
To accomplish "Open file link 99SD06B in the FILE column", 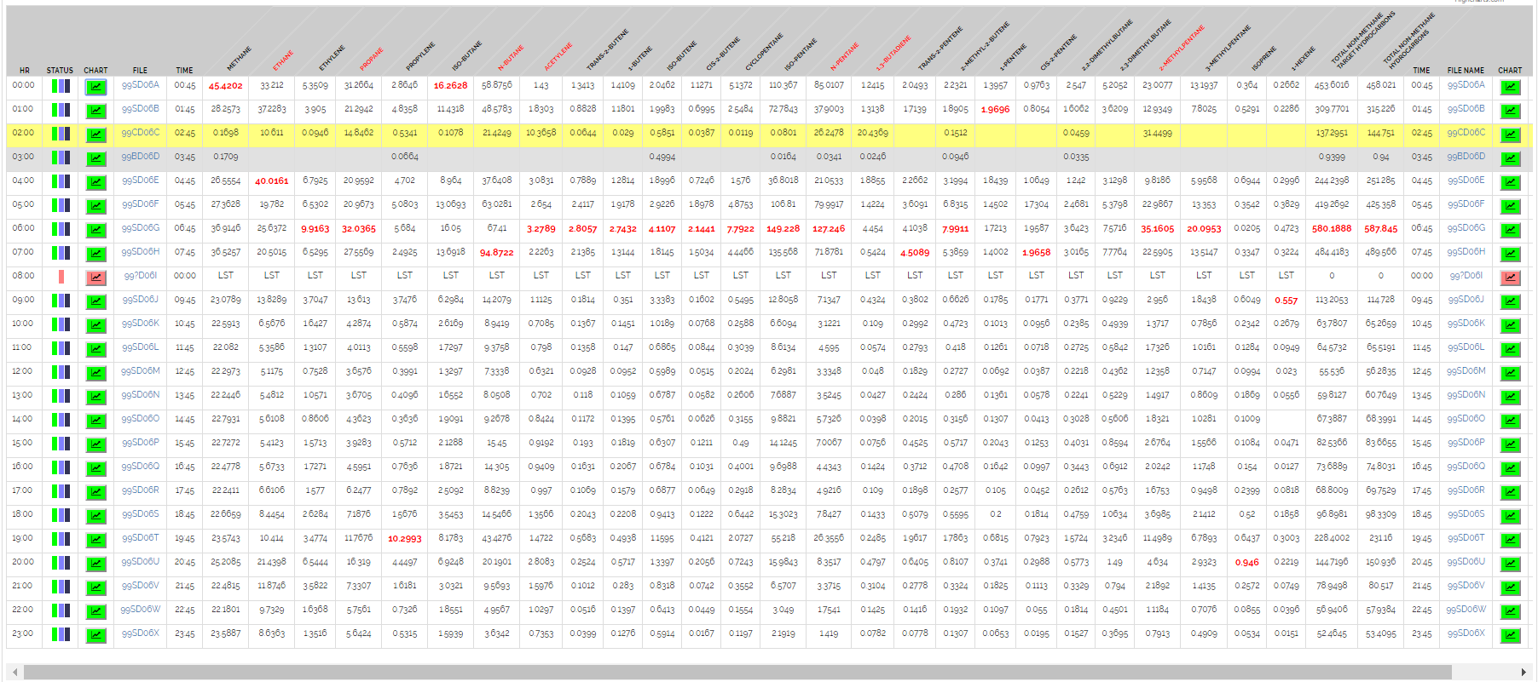I will point(140,109).
